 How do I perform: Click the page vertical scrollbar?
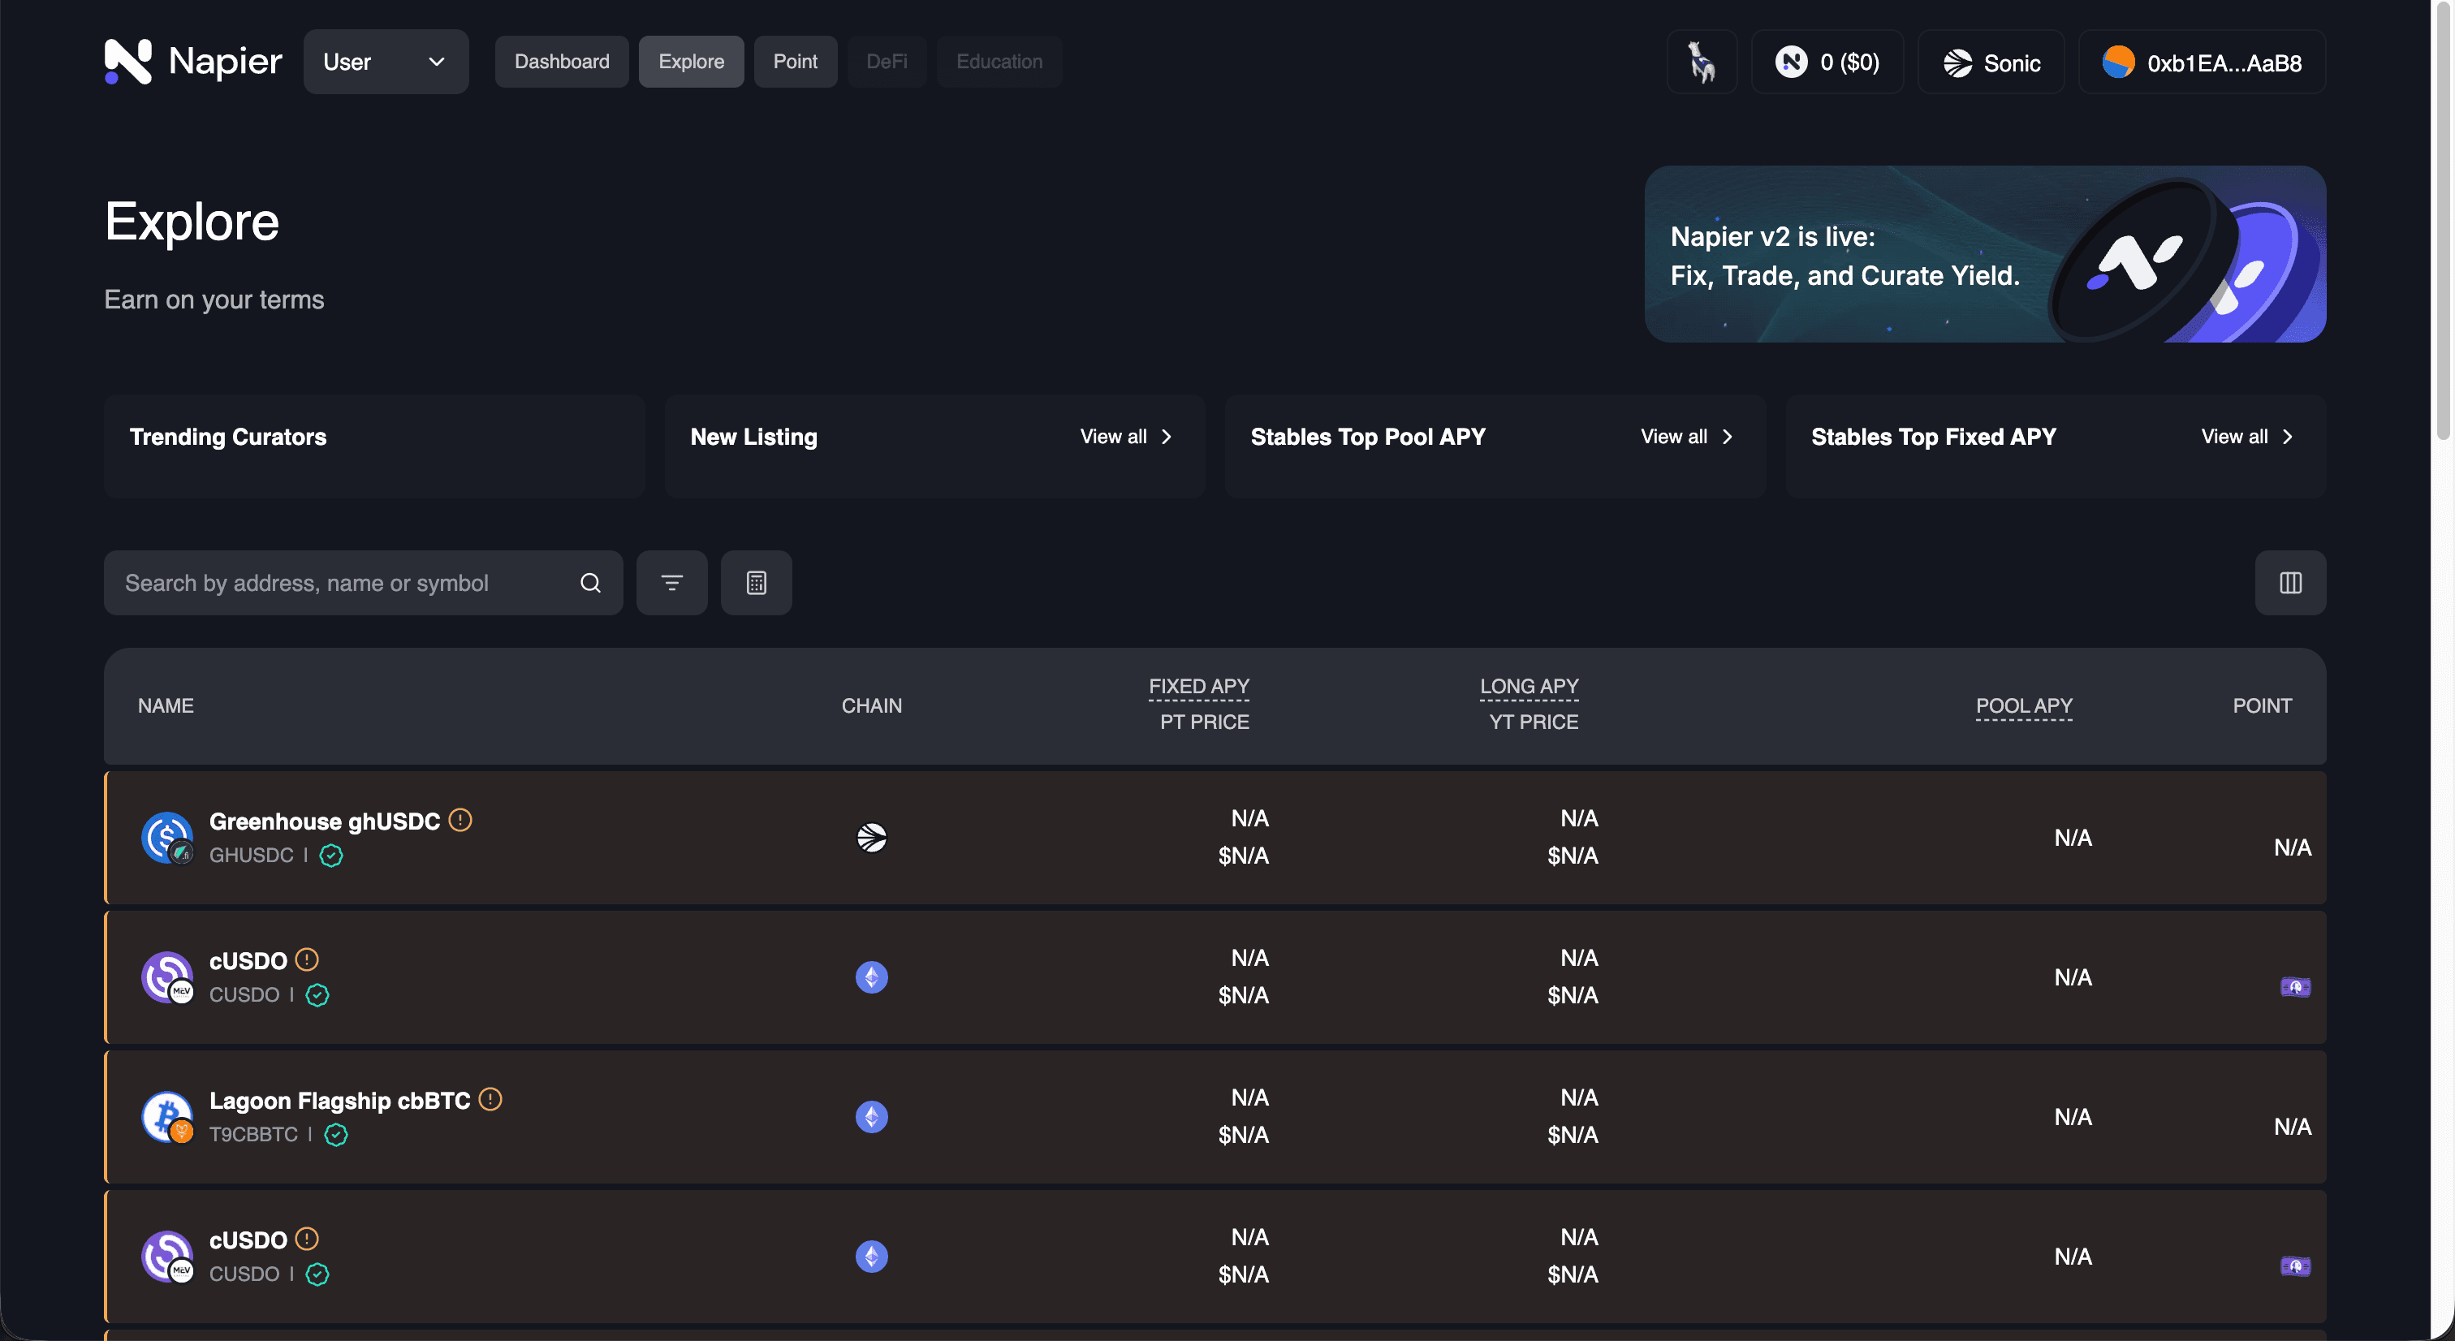pos(2443,219)
